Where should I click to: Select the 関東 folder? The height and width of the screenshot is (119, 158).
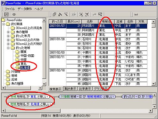23,52
